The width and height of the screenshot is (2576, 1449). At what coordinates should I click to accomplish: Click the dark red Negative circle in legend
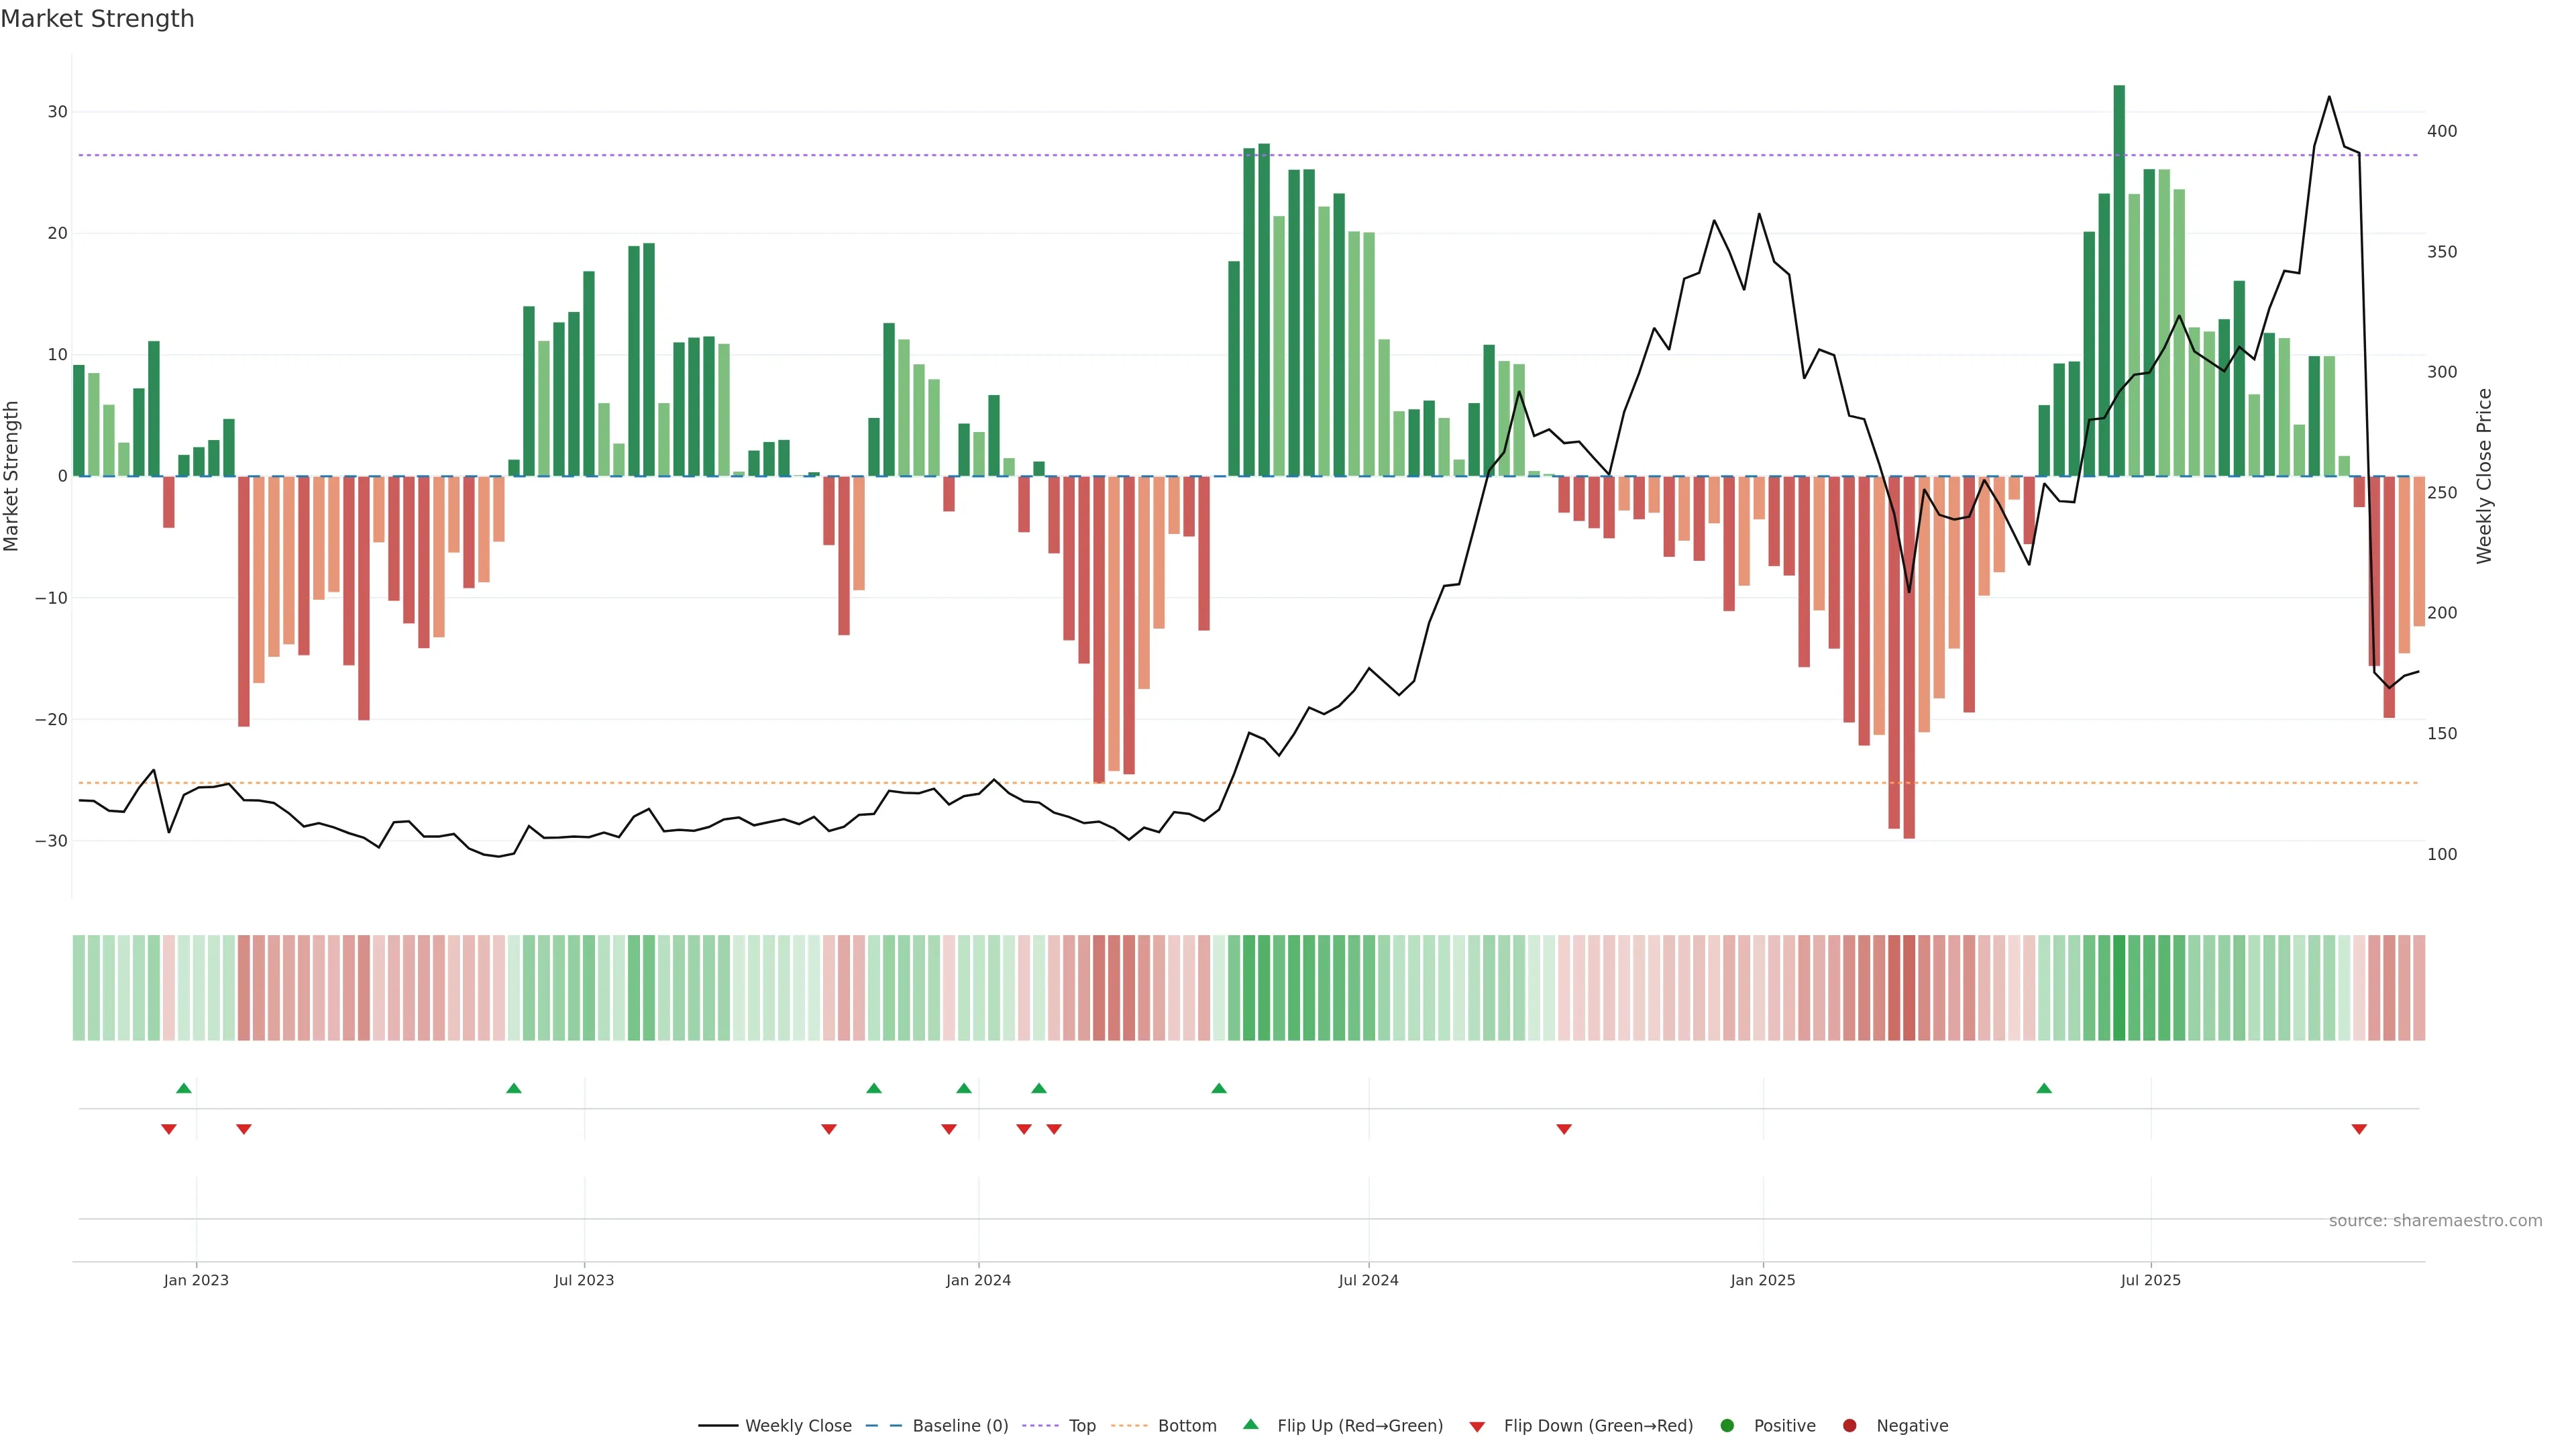point(1849,1426)
